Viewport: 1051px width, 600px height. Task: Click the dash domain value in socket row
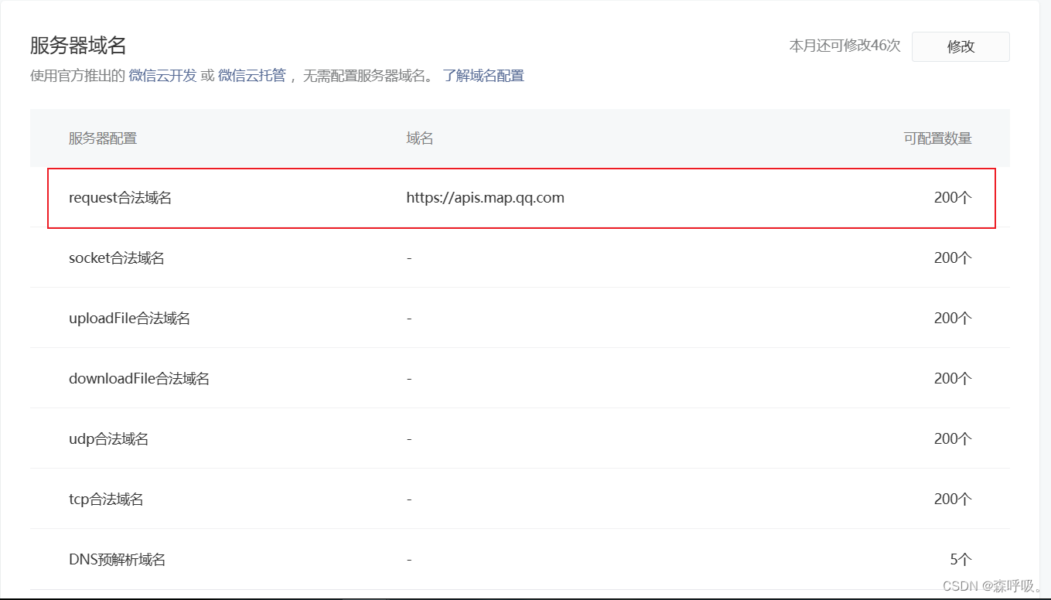click(409, 257)
